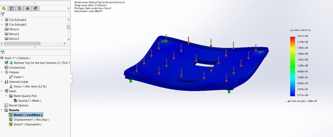Open the FeatureManager design tree tab
This screenshot has height=137, width=333.
4,8
